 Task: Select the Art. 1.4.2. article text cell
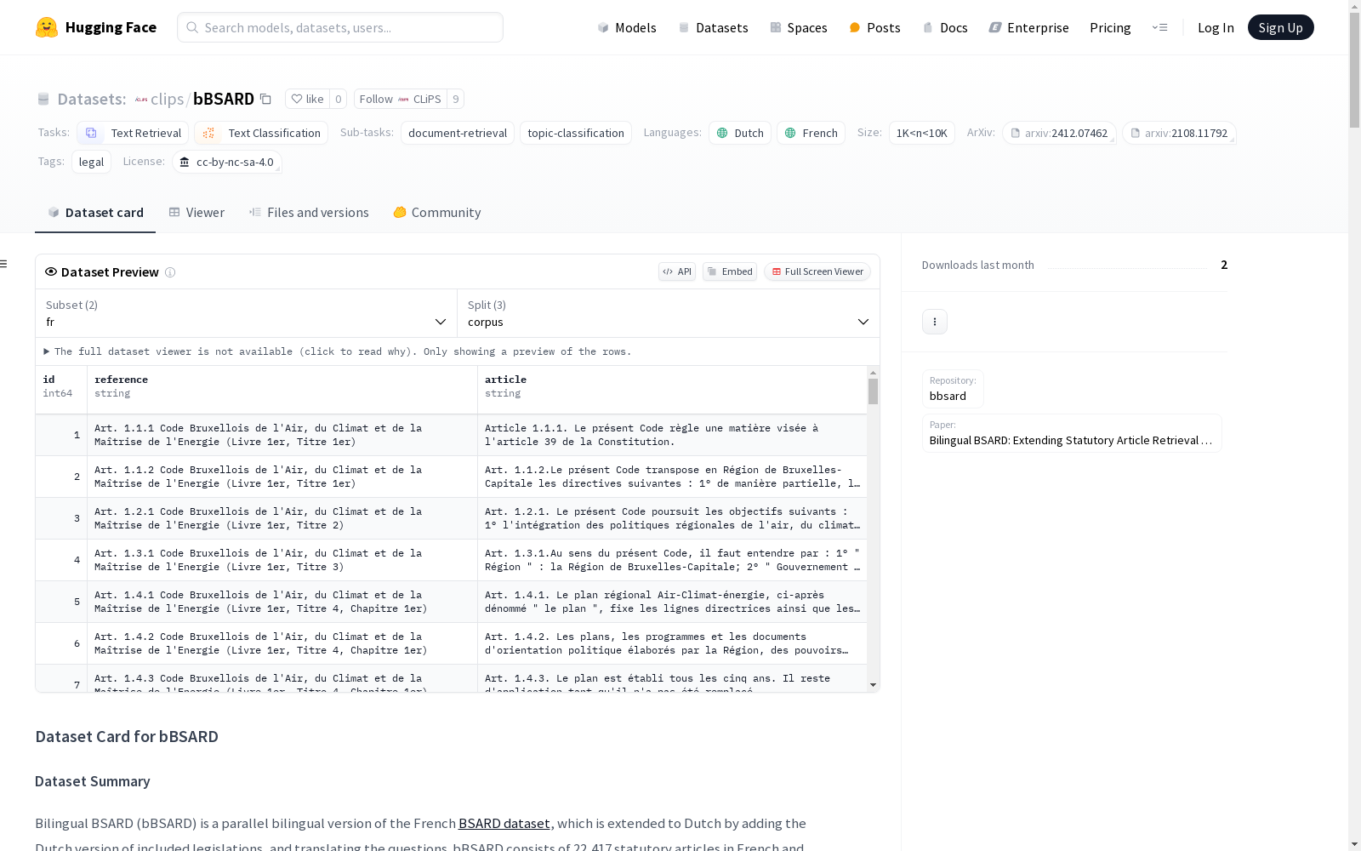tap(672, 643)
